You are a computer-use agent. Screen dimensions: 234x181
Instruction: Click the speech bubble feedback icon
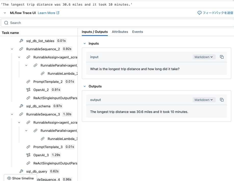199,12
